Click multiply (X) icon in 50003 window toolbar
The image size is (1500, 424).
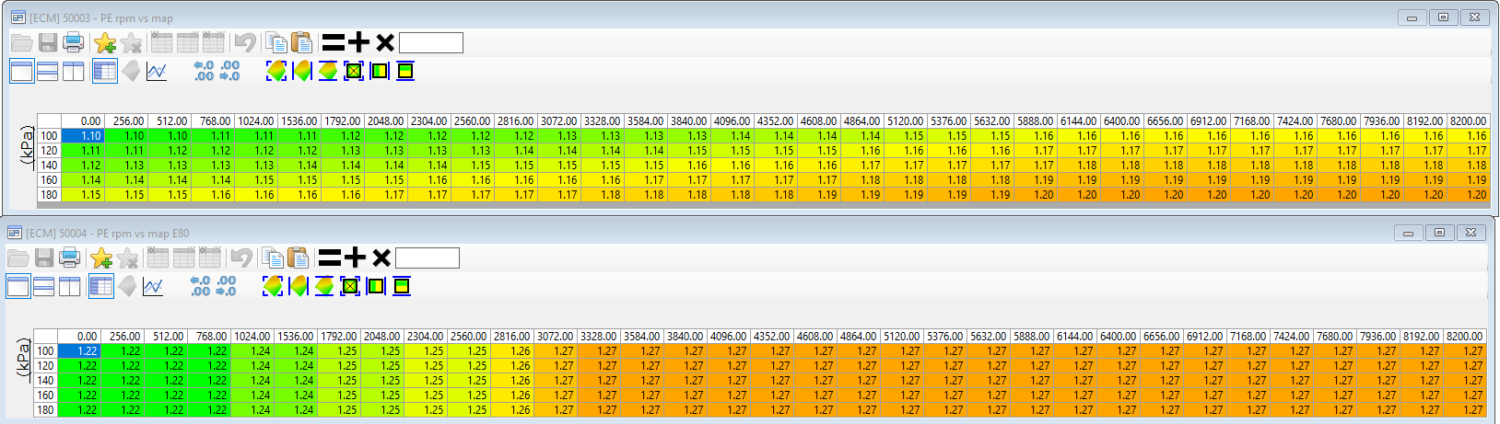tap(385, 42)
